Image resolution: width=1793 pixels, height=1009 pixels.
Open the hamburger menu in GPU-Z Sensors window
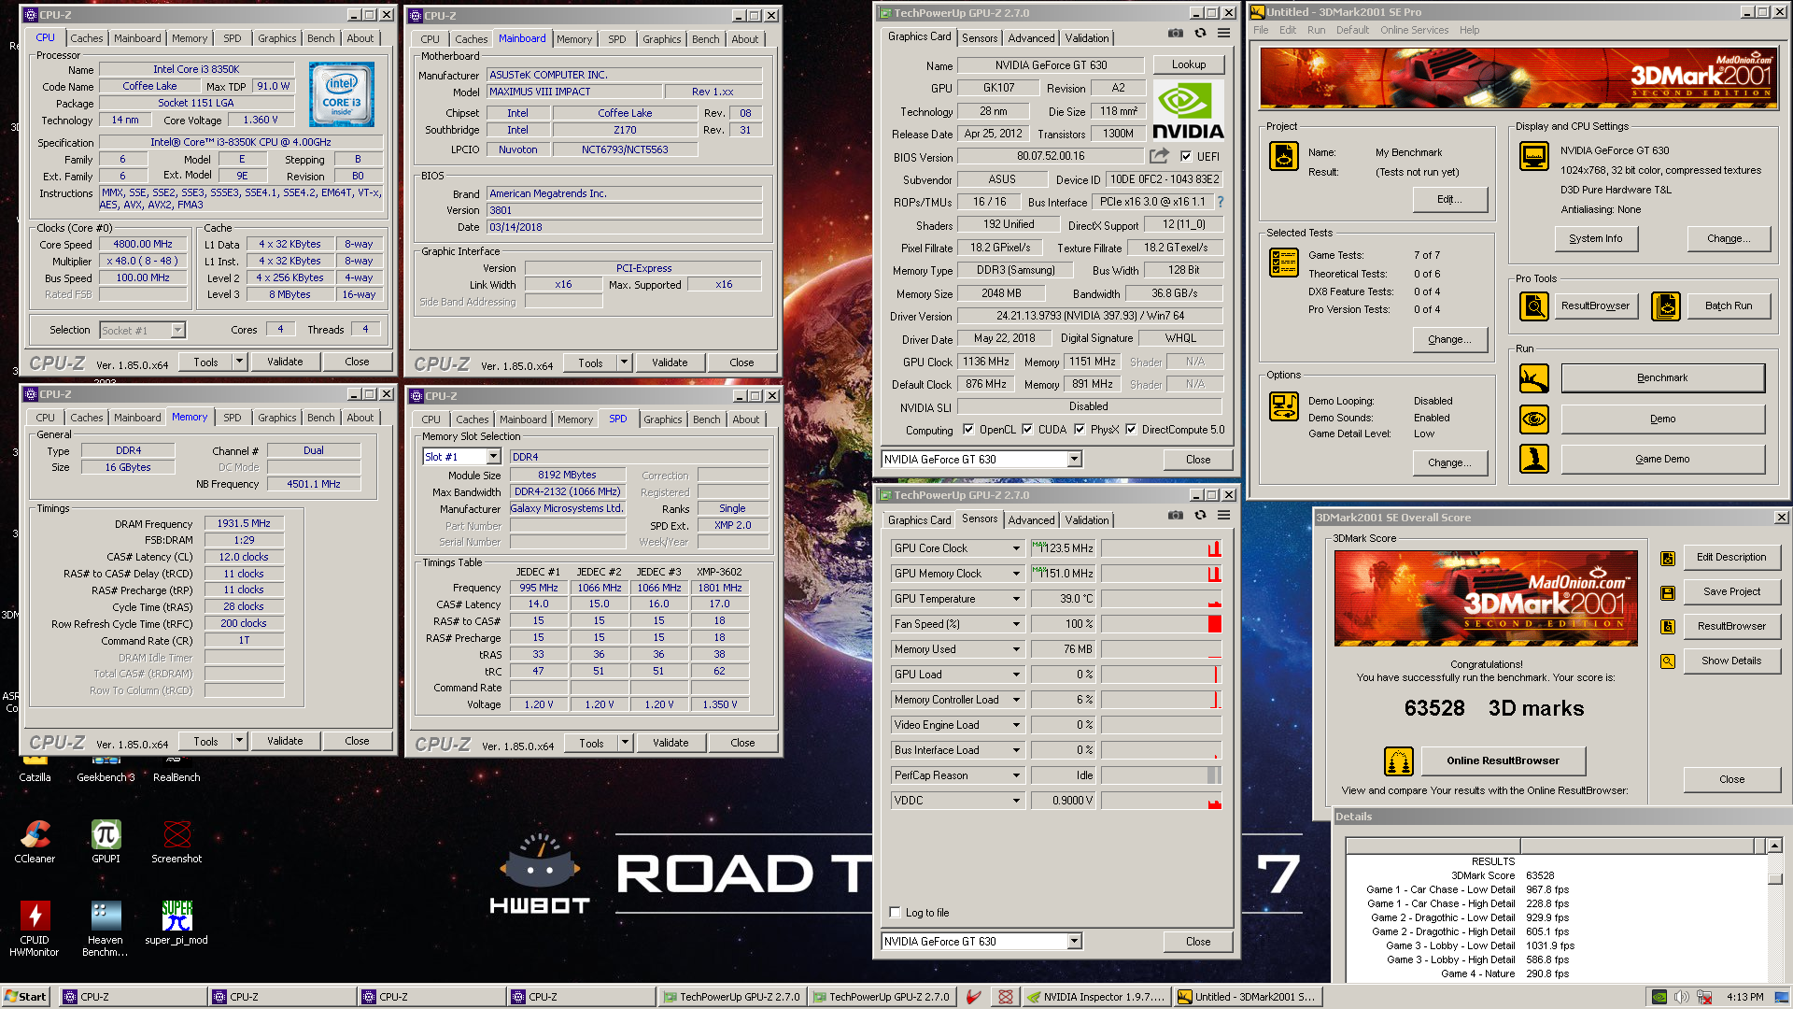pyautogui.click(x=1223, y=516)
